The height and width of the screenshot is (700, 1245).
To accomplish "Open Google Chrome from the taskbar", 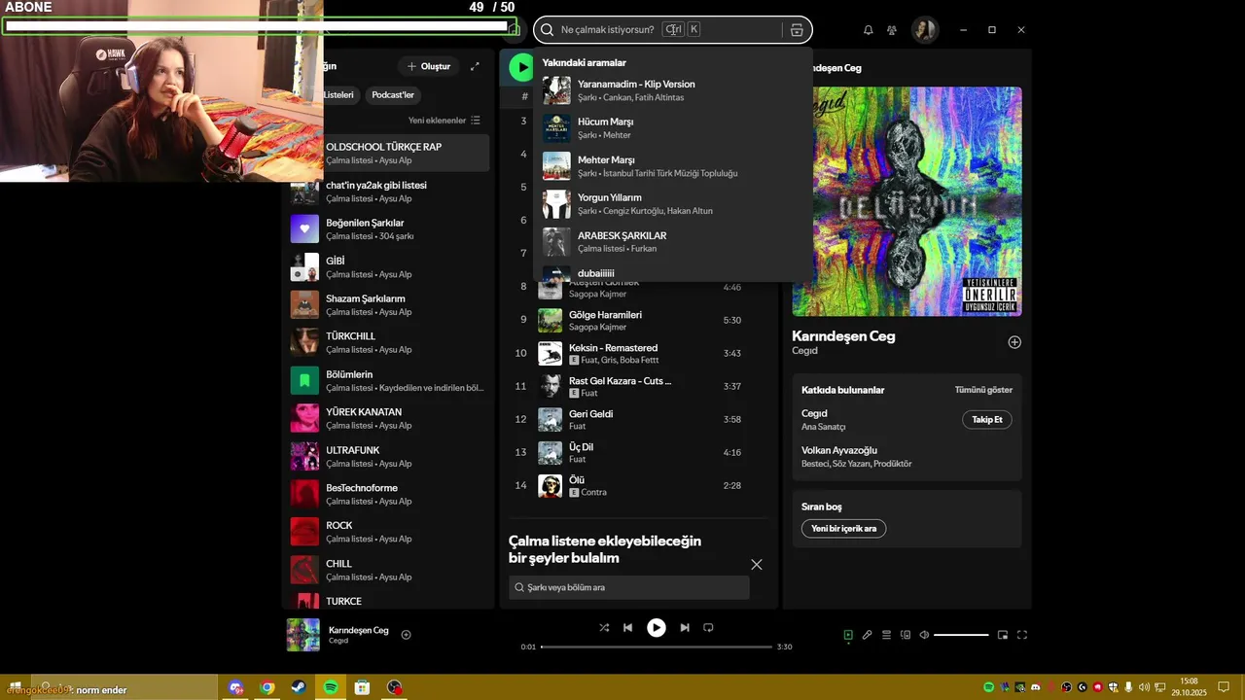I will pos(267,687).
